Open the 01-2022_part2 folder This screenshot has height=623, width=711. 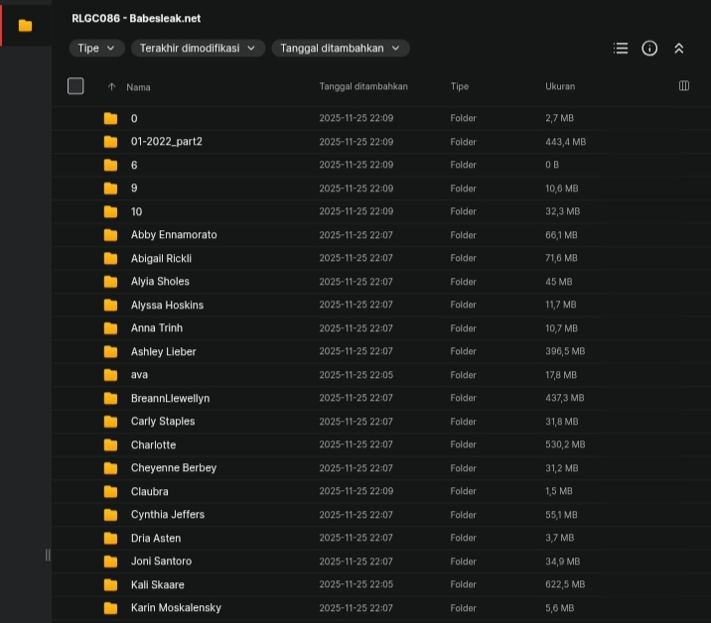(x=167, y=142)
